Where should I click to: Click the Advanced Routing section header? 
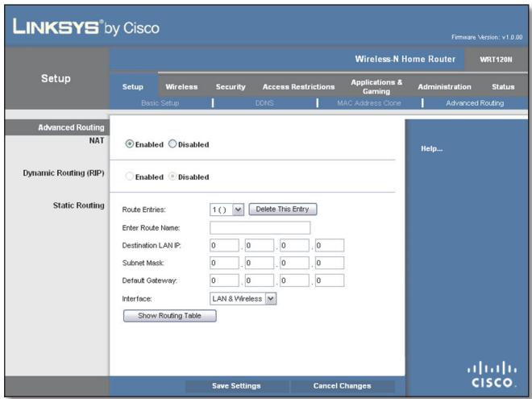pyautogui.click(x=71, y=127)
